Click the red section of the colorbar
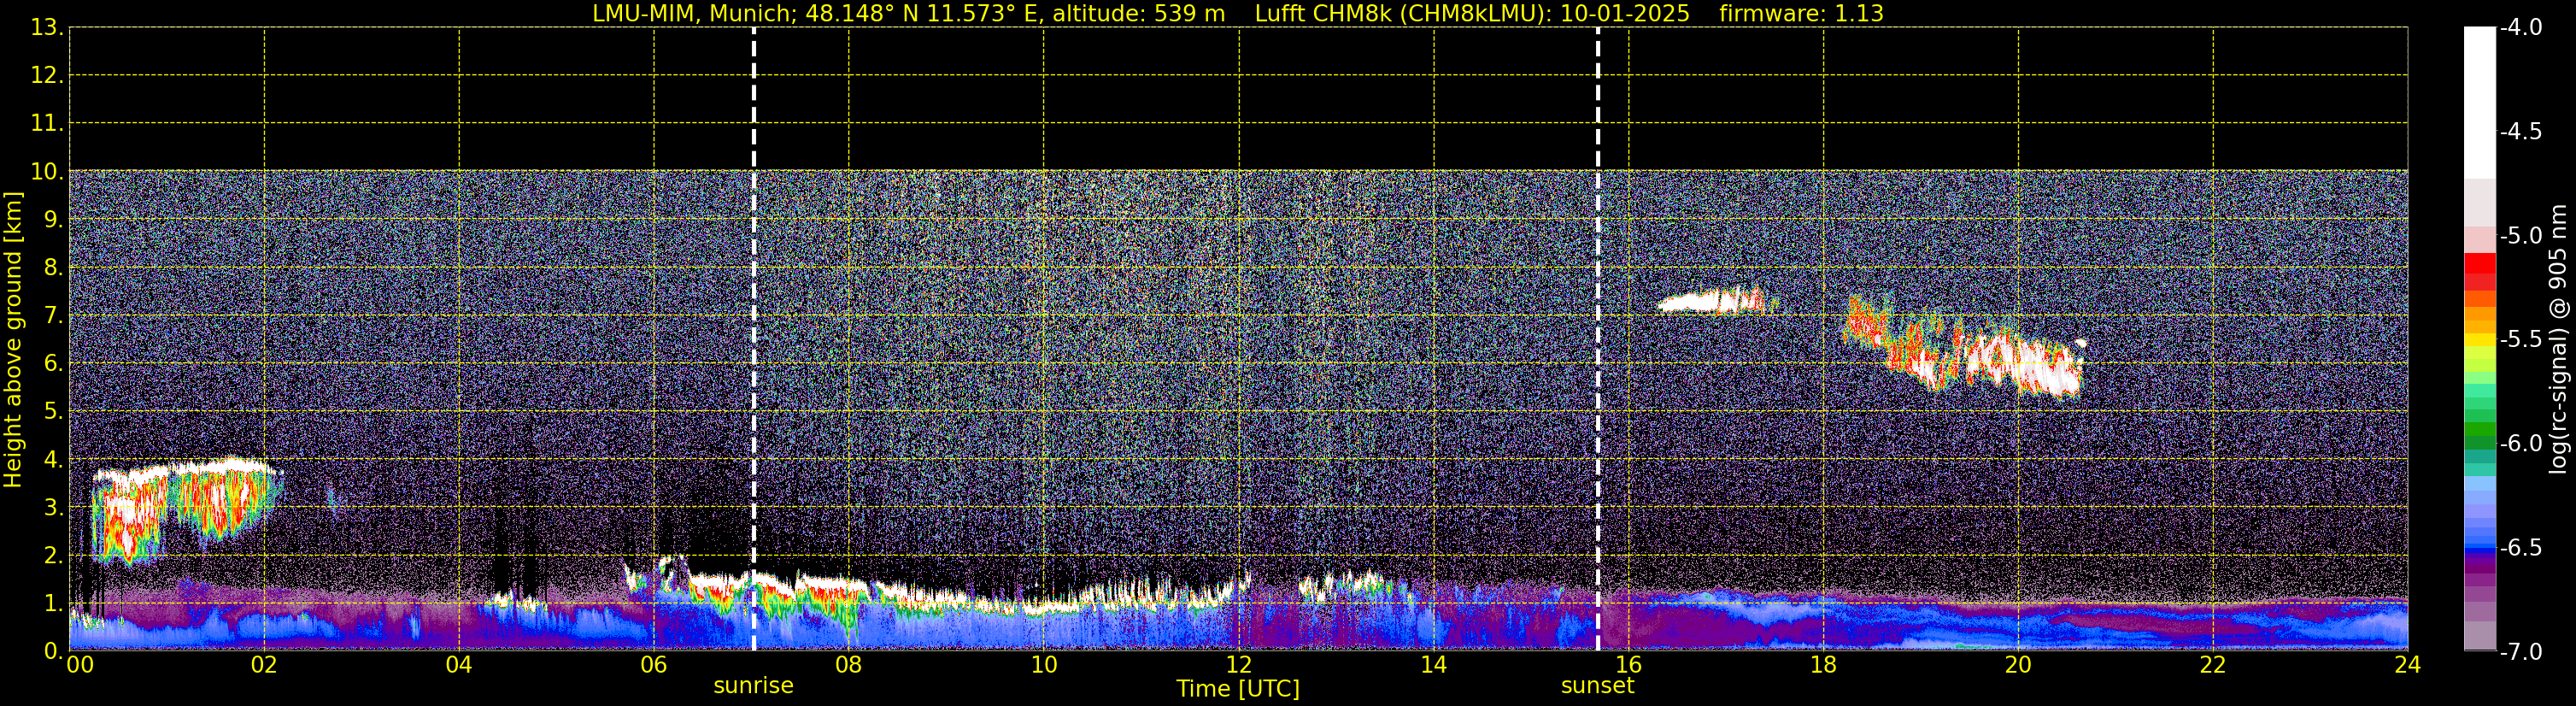This screenshot has height=706, width=2576. click(2480, 271)
